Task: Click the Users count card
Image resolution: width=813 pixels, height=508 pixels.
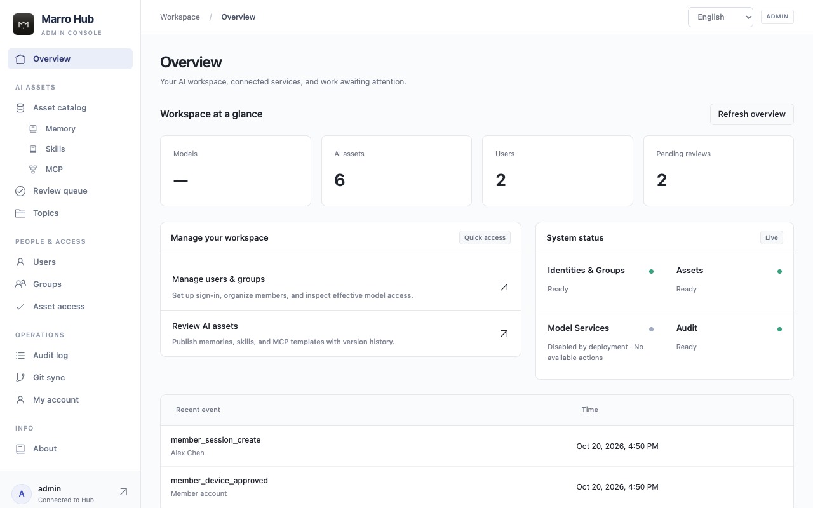Action: tap(557, 171)
